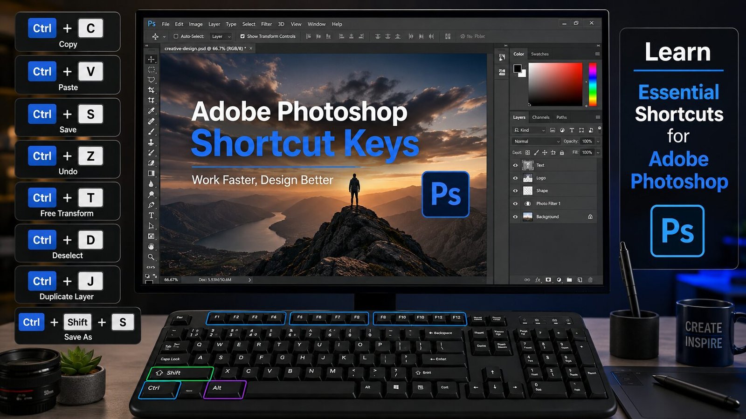The width and height of the screenshot is (746, 419).
Task: Lock layer position with the move-lock icon
Action: click(x=545, y=153)
